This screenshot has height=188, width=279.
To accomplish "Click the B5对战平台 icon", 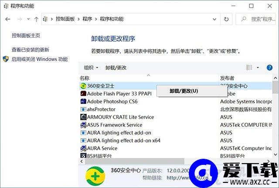I will point(83,156).
